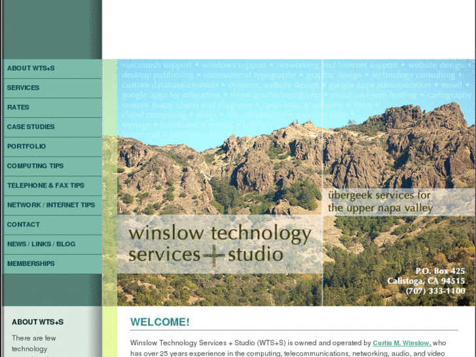This screenshot has height=357, width=476.
Task: Visit News / Links / Blog
Action: pyautogui.click(x=53, y=244)
